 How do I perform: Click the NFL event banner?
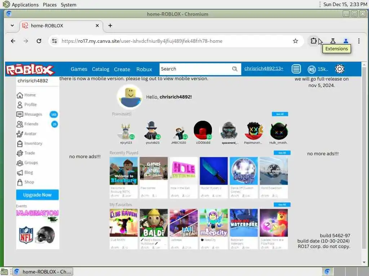point(37,235)
